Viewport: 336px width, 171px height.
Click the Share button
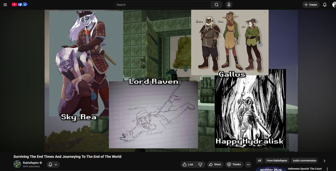tap(215, 164)
